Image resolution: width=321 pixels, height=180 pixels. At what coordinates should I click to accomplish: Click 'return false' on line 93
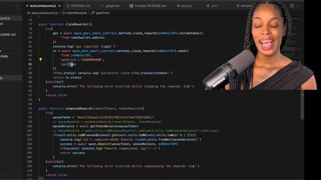click(56, 95)
